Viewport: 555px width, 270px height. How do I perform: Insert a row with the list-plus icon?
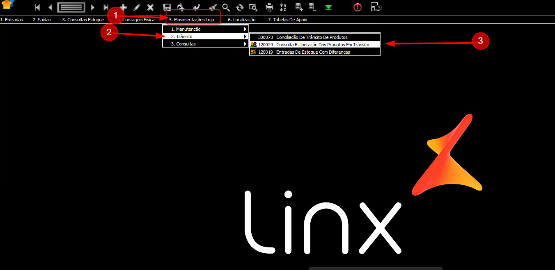click(x=299, y=7)
